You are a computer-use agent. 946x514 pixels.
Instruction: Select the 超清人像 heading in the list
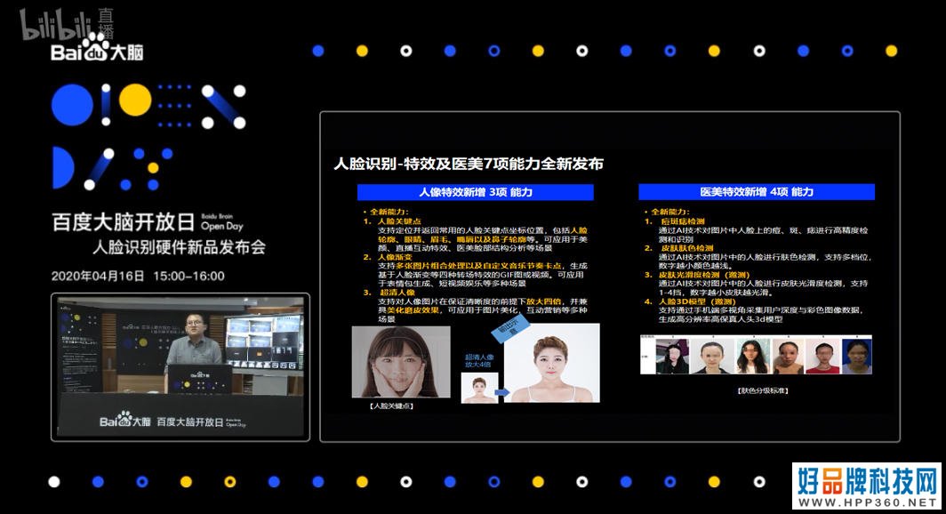(397, 293)
